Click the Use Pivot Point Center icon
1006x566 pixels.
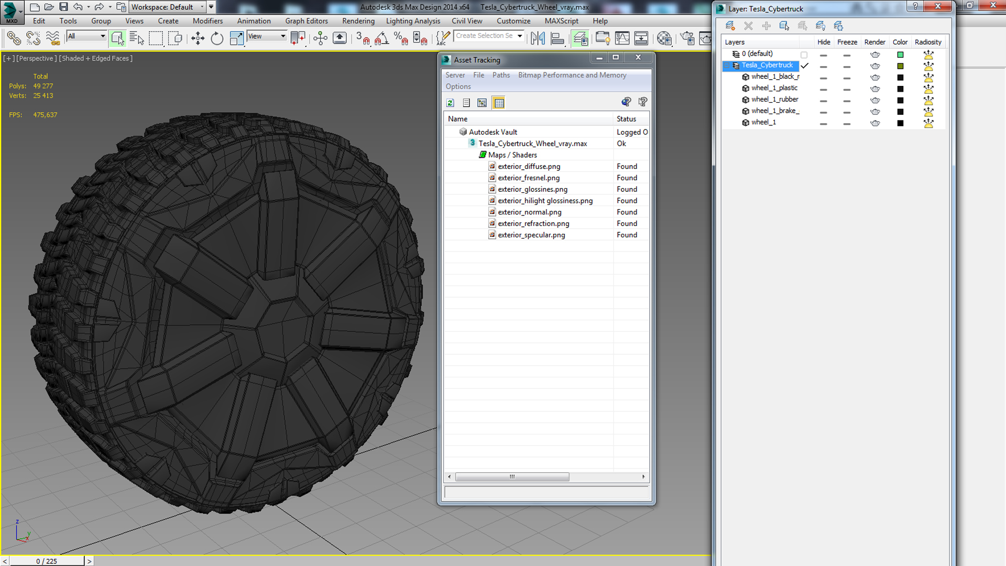coord(298,38)
